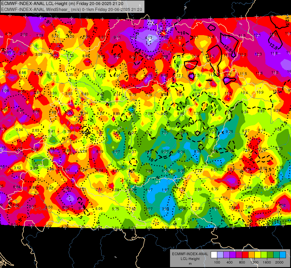
Task: Click the grid value 5.76
Action: (133, 94)
